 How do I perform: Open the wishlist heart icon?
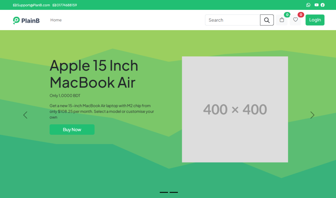coord(295,20)
